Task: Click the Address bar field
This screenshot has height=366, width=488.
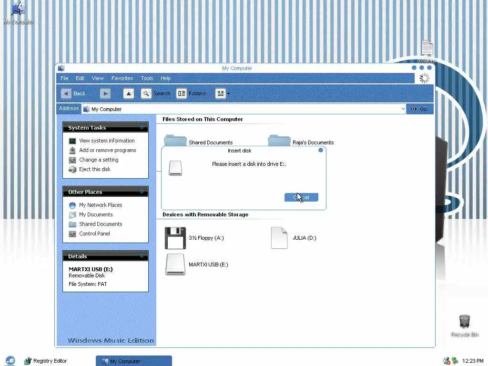Action: (x=244, y=109)
